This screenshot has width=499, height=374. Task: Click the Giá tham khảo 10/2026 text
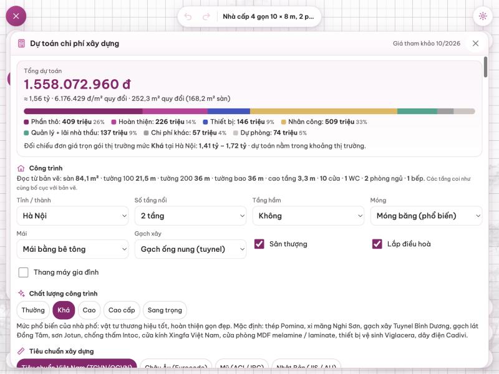click(x=427, y=43)
